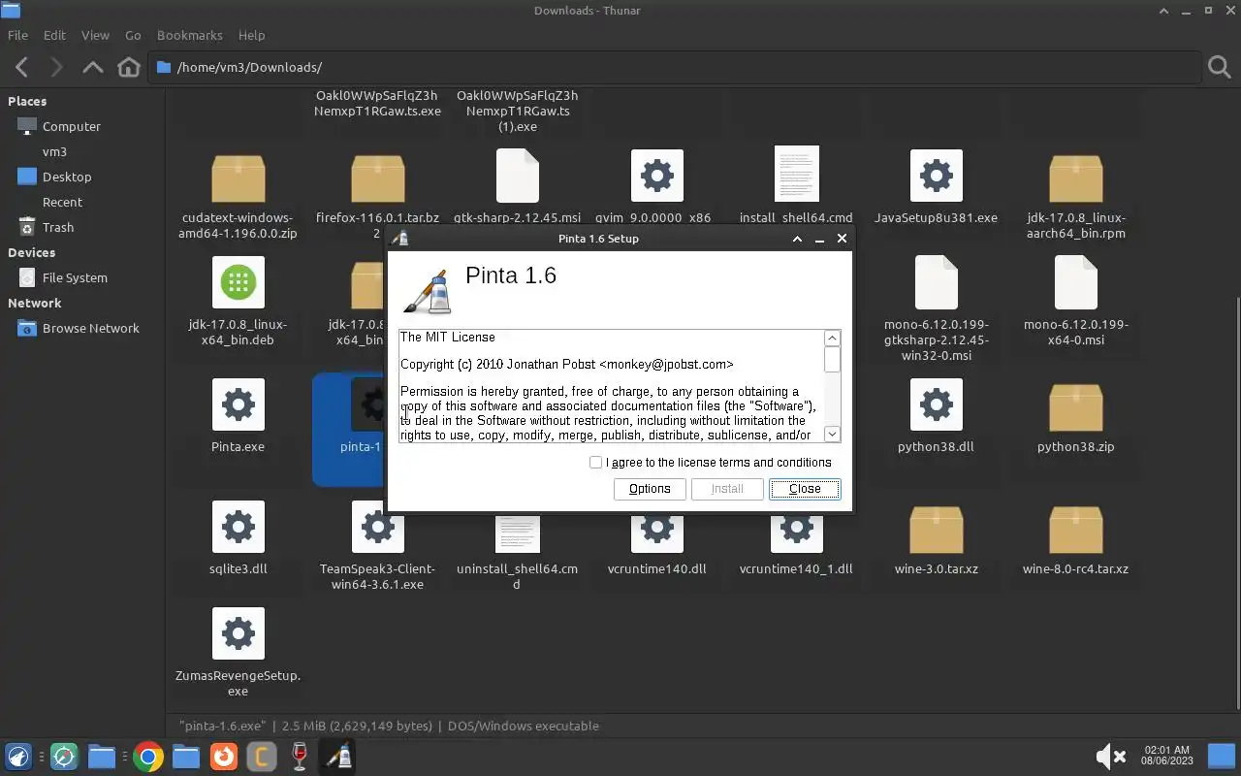Go forward using the toolbar forward arrow
1241x776 pixels.
56,67
